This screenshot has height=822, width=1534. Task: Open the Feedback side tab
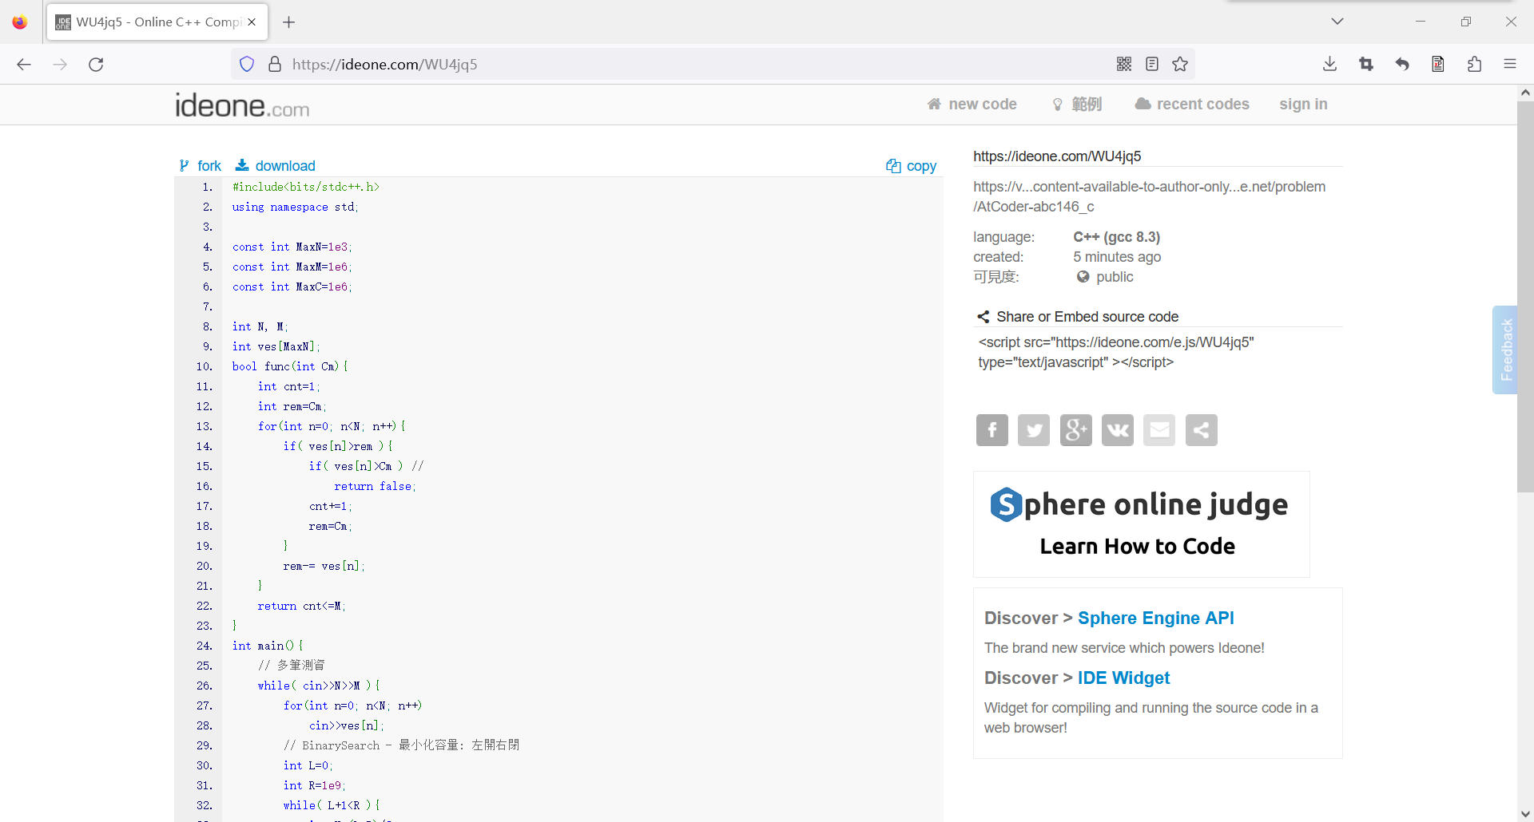click(x=1505, y=350)
